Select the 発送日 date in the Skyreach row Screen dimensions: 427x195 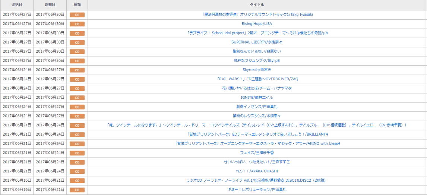(x=17, y=70)
